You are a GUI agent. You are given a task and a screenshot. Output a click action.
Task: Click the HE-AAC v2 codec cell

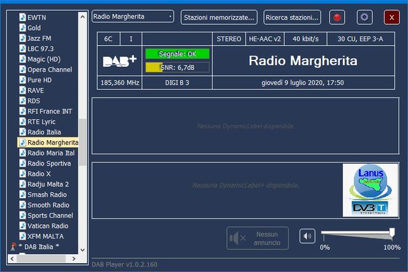(x=265, y=39)
